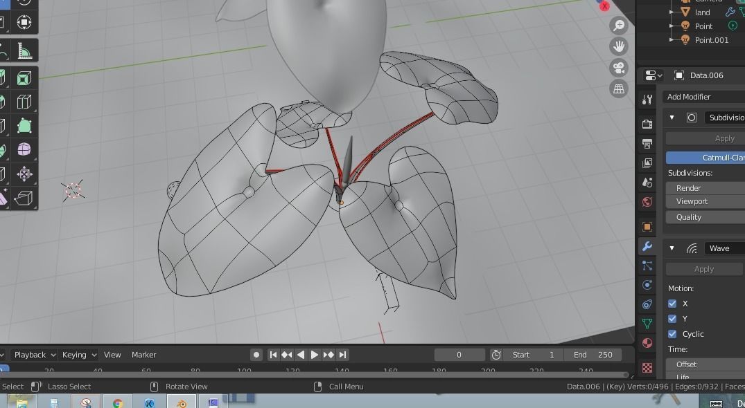The height and width of the screenshot is (408, 745).
Task: Open the View Layer properties tab
Action: pyautogui.click(x=647, y=163)
